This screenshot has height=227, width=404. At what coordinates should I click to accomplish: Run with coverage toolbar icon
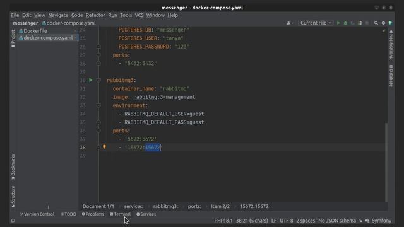click(352, 23)
